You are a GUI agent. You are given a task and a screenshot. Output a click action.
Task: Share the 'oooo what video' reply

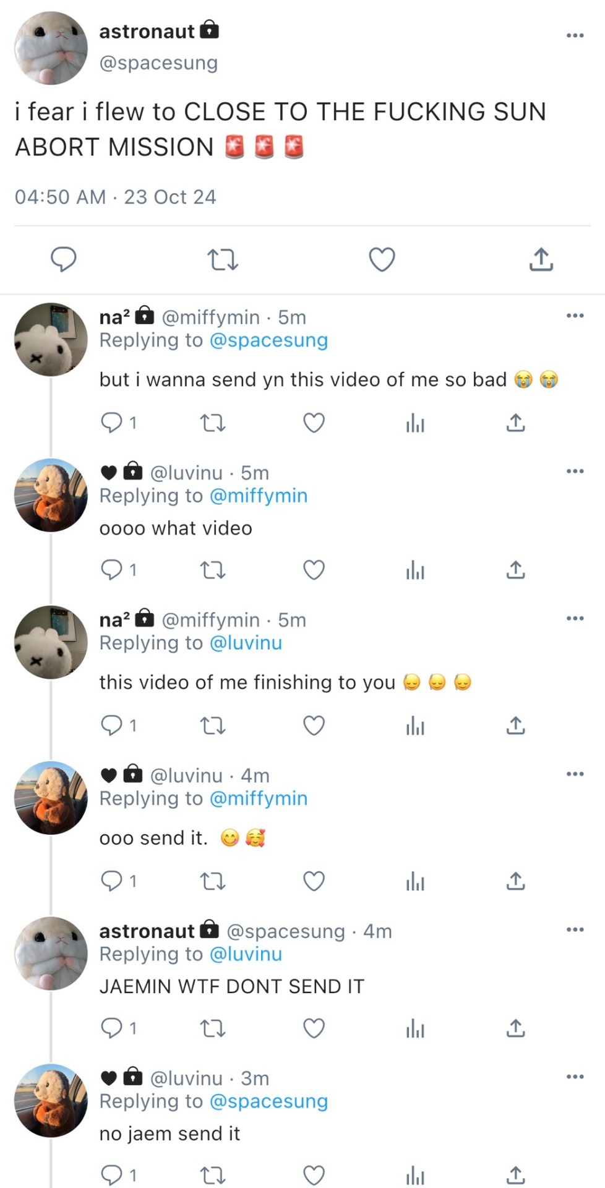pyautogui.click(x=515, y=570)
